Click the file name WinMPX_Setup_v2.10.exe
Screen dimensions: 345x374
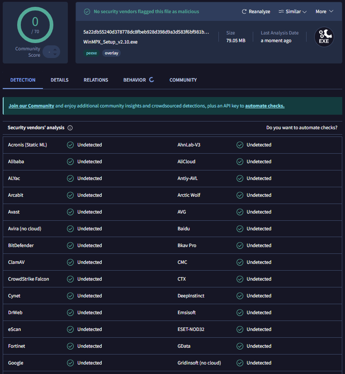click(x=110, y=42)
